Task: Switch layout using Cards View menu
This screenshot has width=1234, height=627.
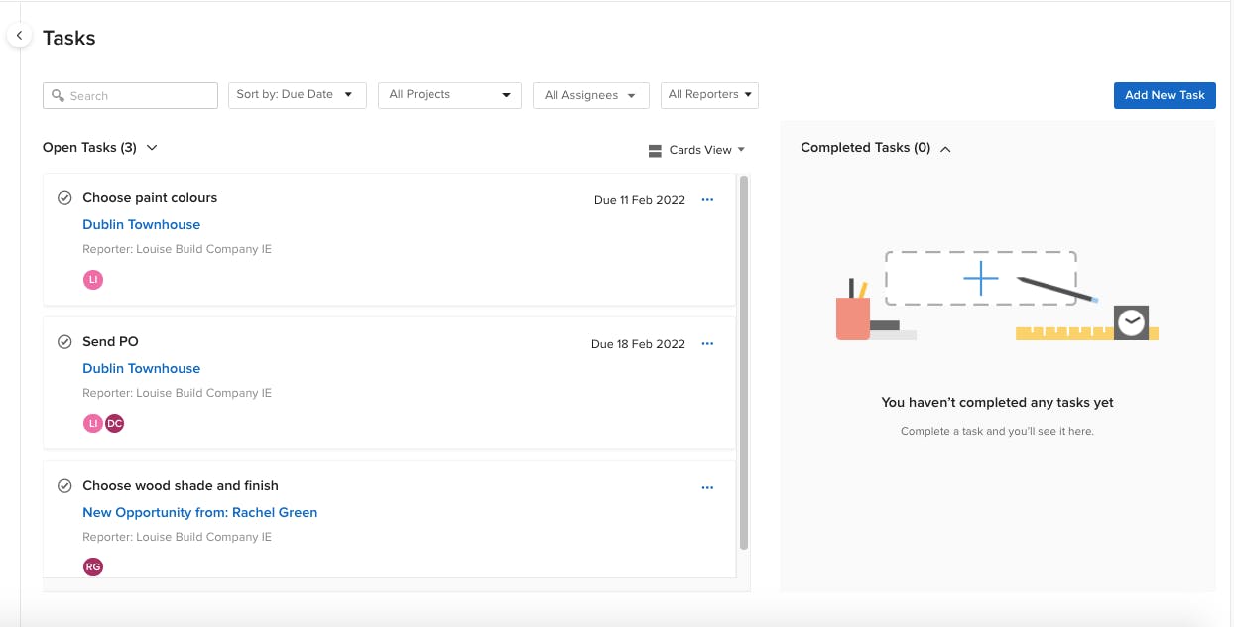Action: click(696, 150)
